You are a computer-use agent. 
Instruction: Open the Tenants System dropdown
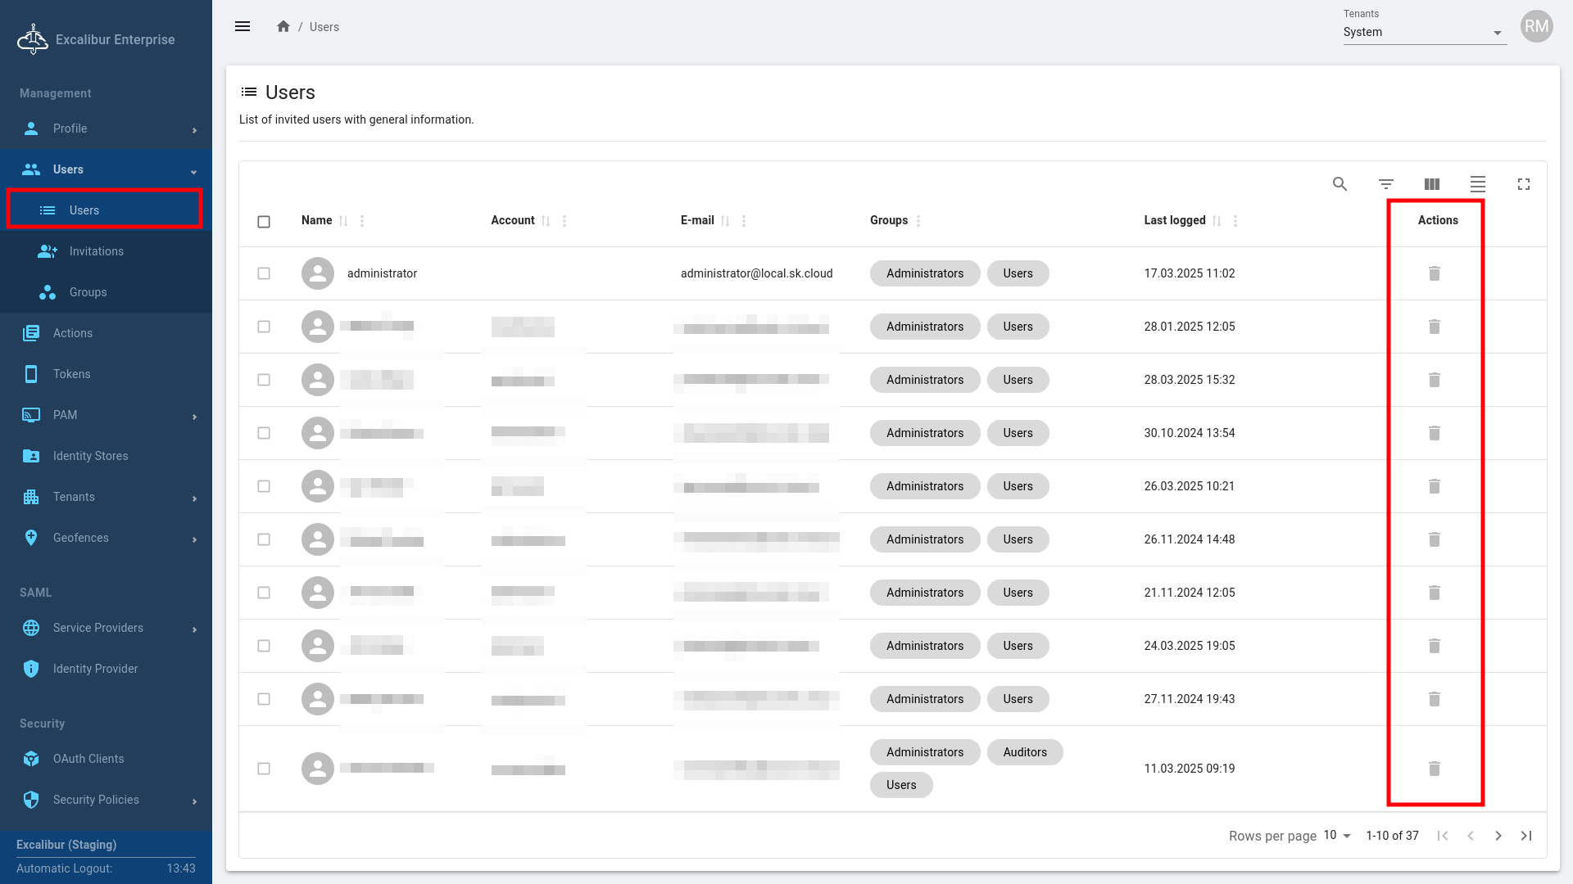pos(1424,33)
